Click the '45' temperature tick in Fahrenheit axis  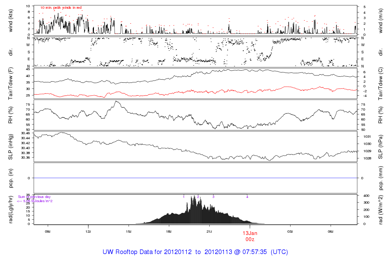(28, 69)
